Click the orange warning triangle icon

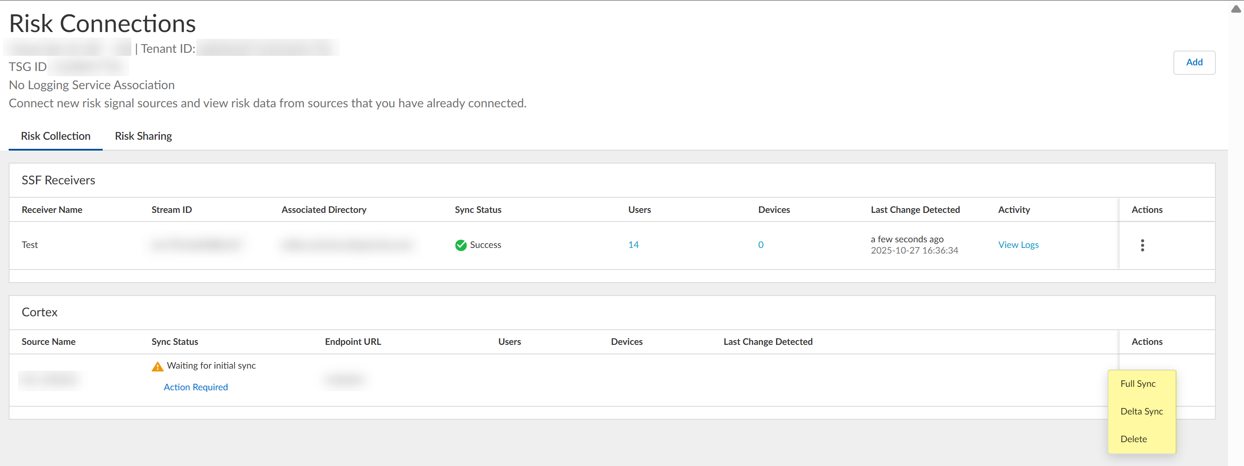(157, 366)
